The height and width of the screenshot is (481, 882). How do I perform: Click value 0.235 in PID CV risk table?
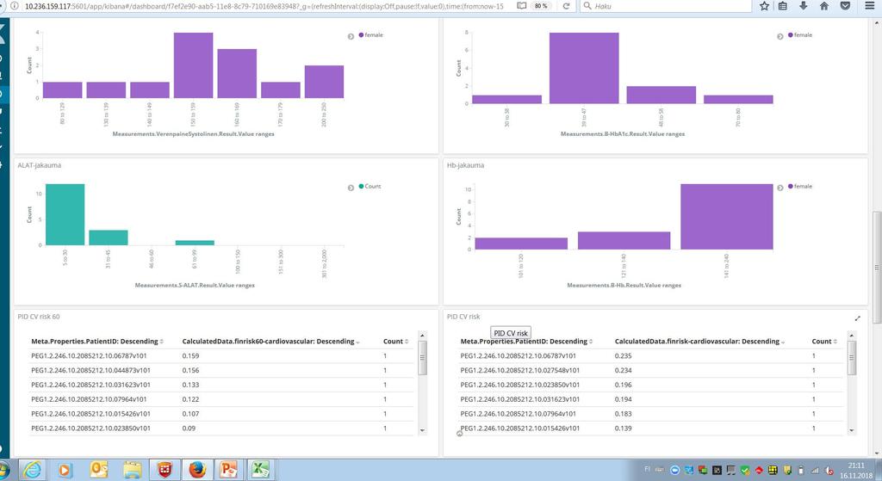(x=624, y=355)
